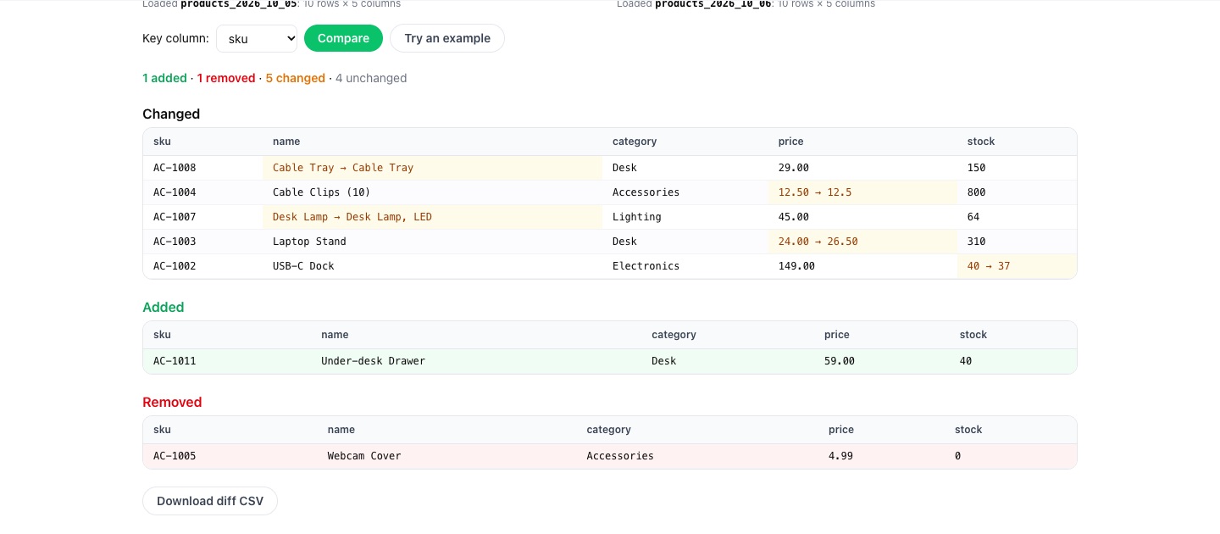
Task: Click the '1 added' summary text
Action: coord(164,78)
